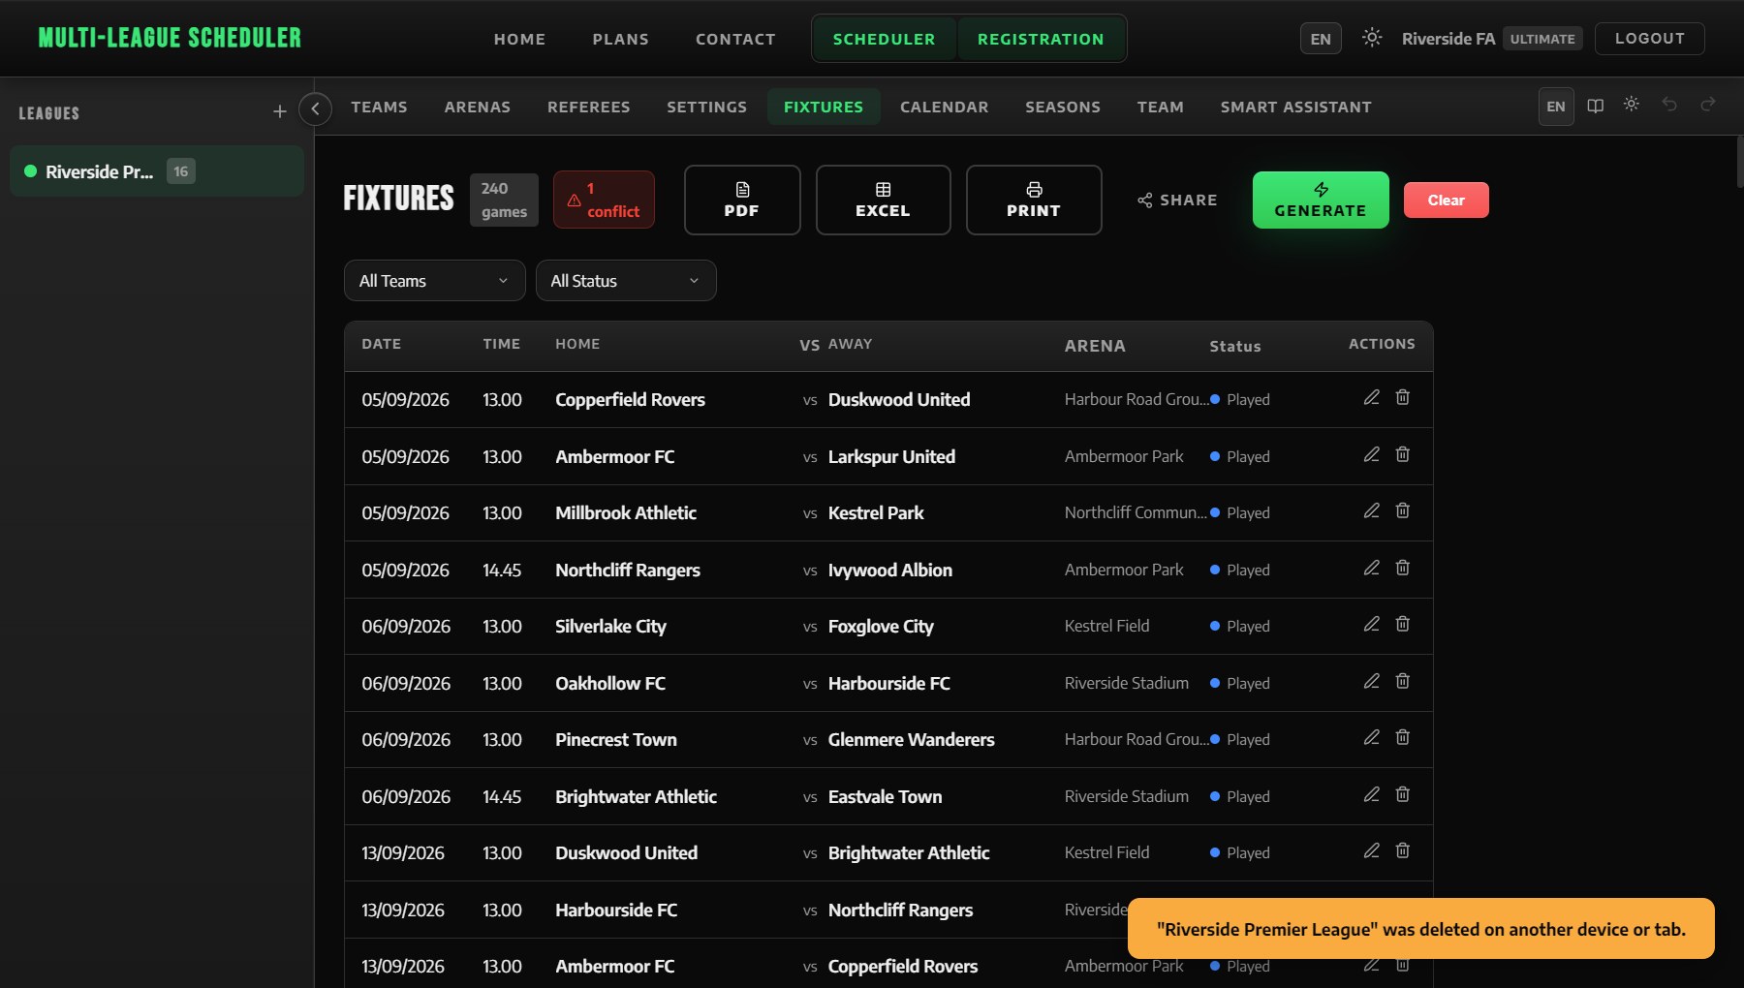Change sub-toolbar language EN selector

click(1556, 107)
